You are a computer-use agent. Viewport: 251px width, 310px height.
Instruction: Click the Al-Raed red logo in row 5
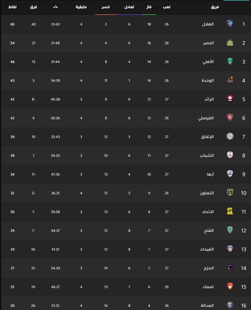[x=230, y=99]
